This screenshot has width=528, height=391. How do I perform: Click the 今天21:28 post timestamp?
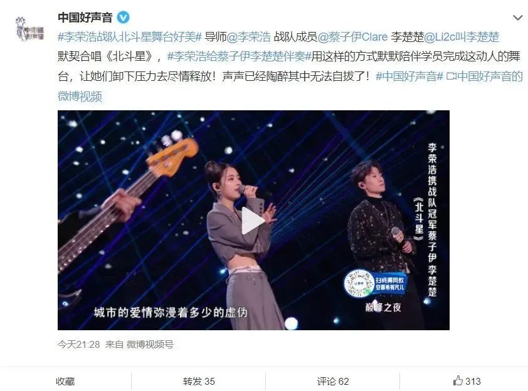(79, 344)
